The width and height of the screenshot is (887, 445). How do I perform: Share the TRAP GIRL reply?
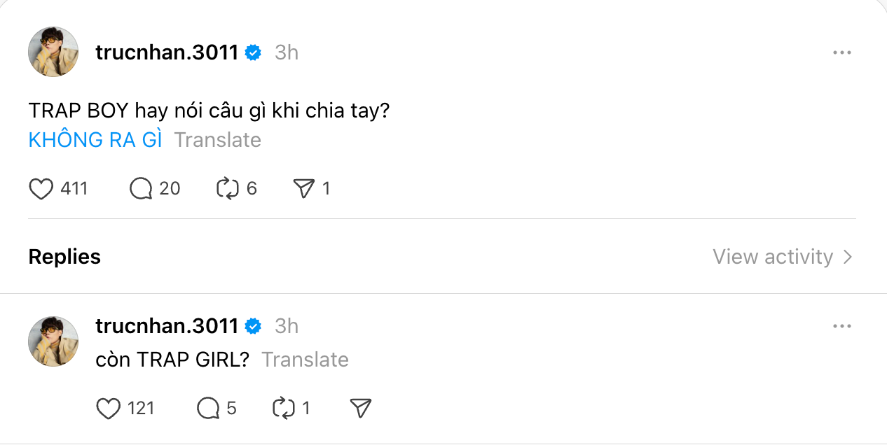click(359, 408)
